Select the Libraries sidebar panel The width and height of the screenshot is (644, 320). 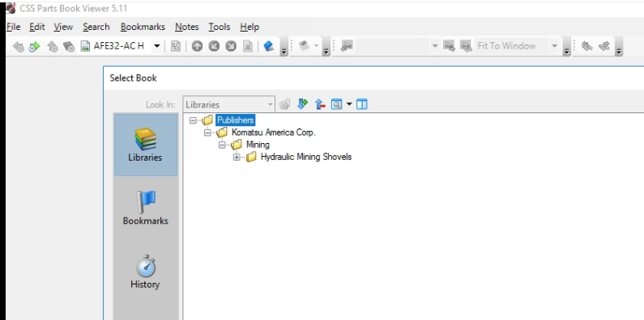(x=145, y=145)
